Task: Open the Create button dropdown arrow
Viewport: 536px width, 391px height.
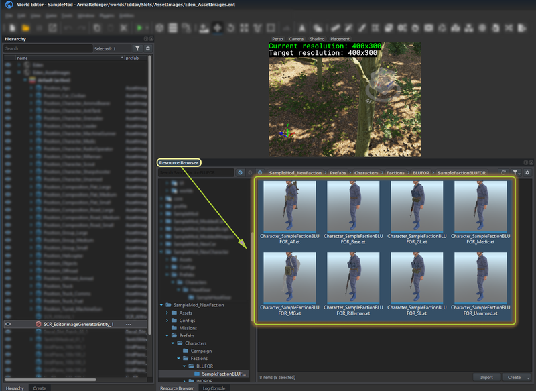Action: [528, 378]
